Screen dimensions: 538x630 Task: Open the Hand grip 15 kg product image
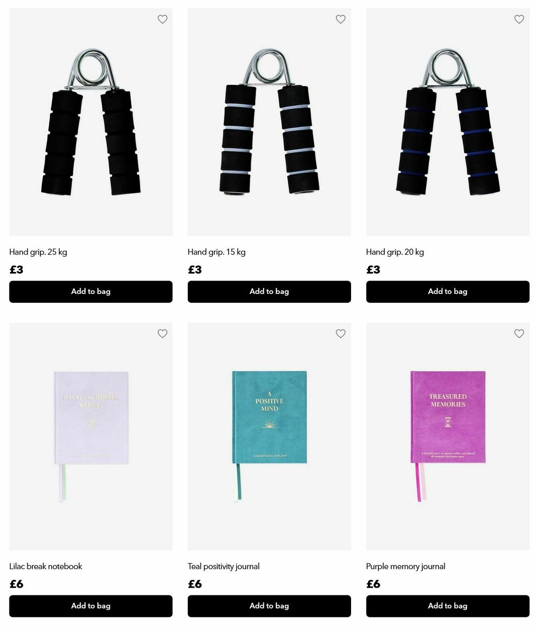coord(269,122)
